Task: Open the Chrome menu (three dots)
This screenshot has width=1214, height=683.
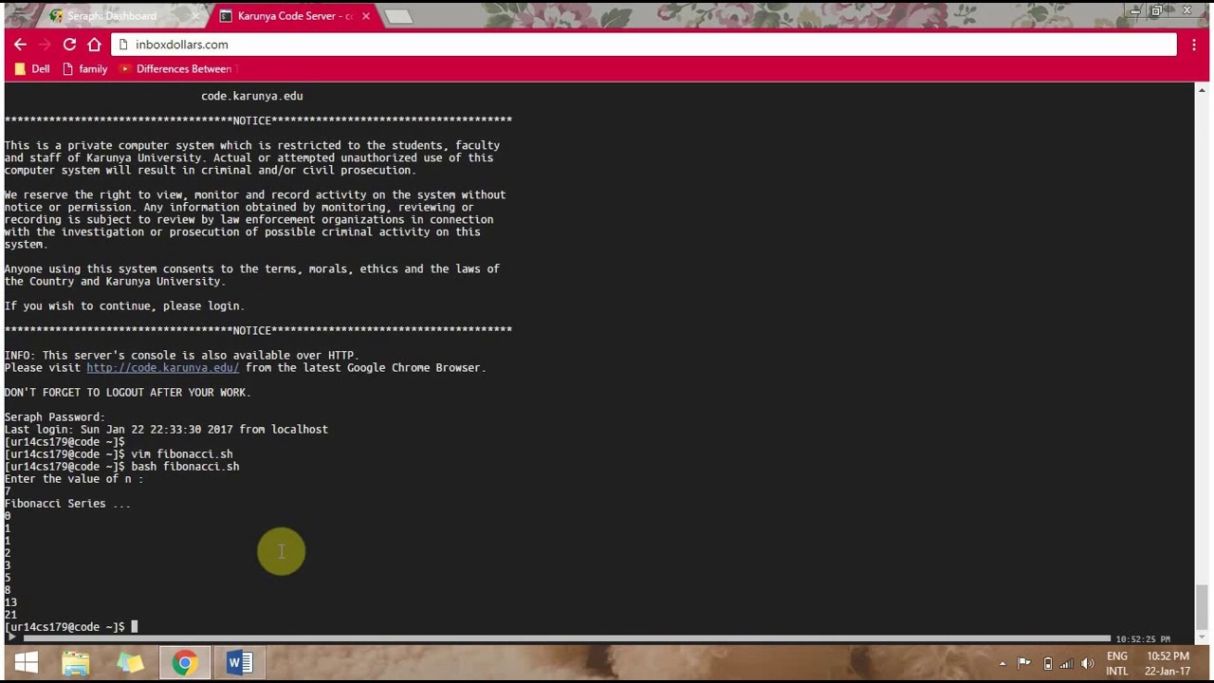Action: (x=1193, y=45)
